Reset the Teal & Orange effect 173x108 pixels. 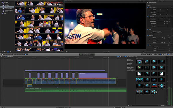171,8
